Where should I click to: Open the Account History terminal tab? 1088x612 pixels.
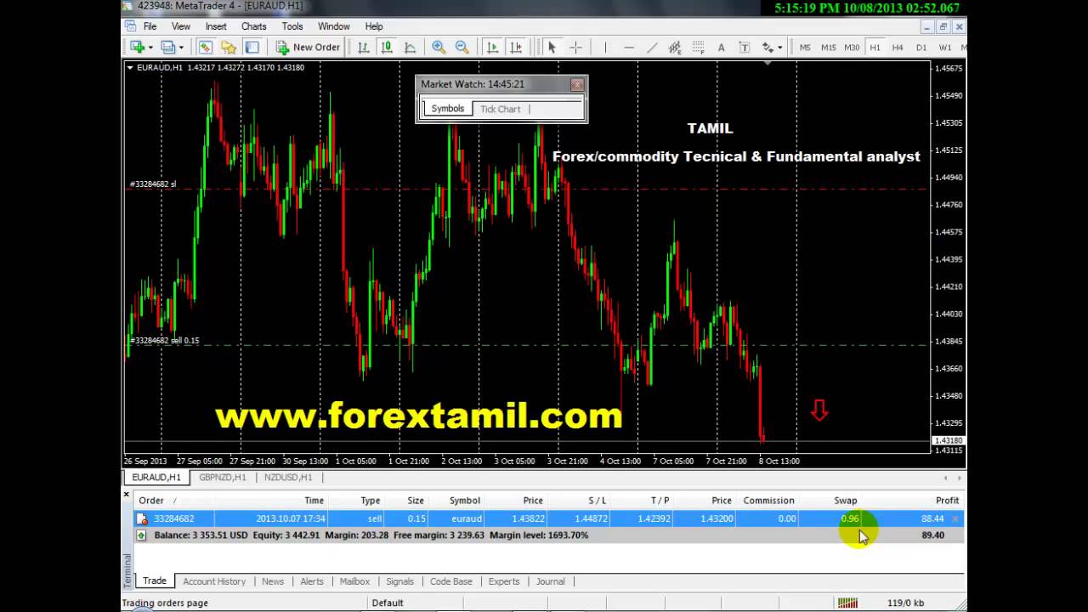[x=214, y=581]
